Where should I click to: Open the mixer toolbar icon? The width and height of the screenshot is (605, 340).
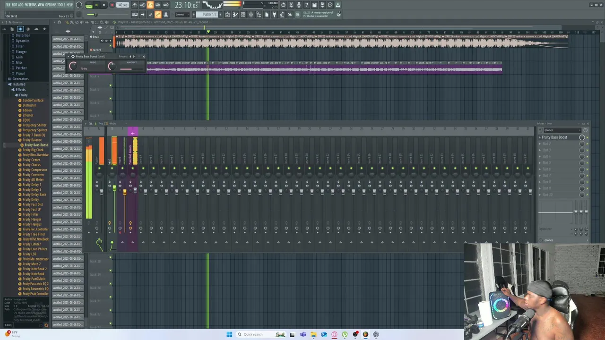(251, 14)
